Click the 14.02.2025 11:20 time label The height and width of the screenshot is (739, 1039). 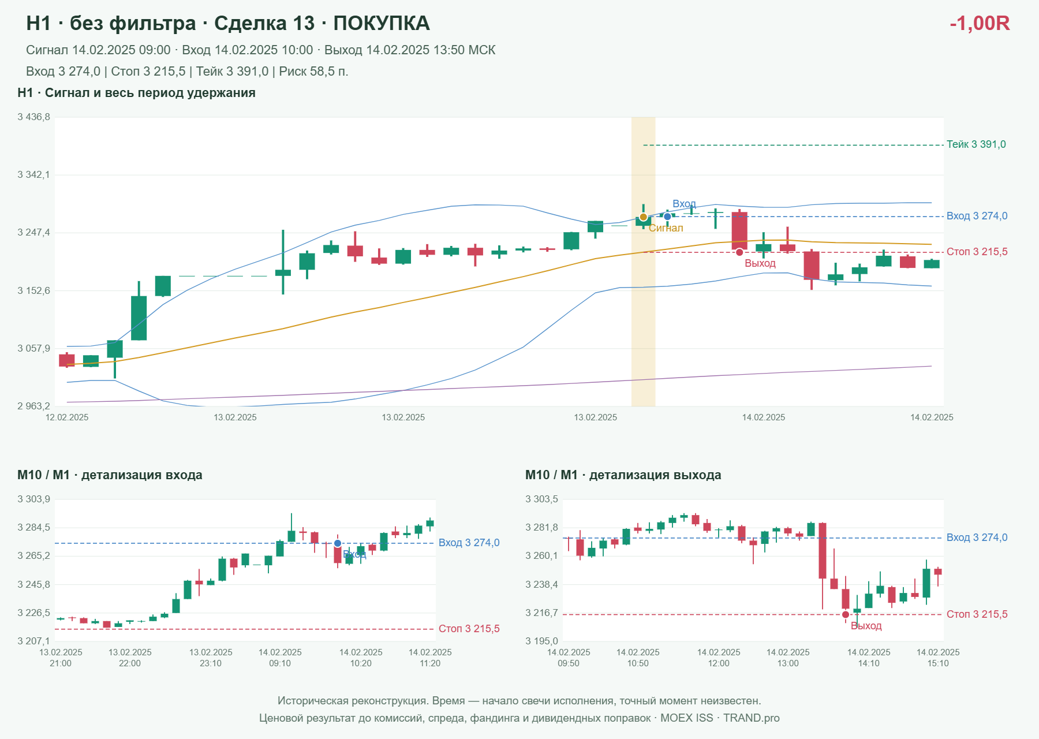coord(430,658)
